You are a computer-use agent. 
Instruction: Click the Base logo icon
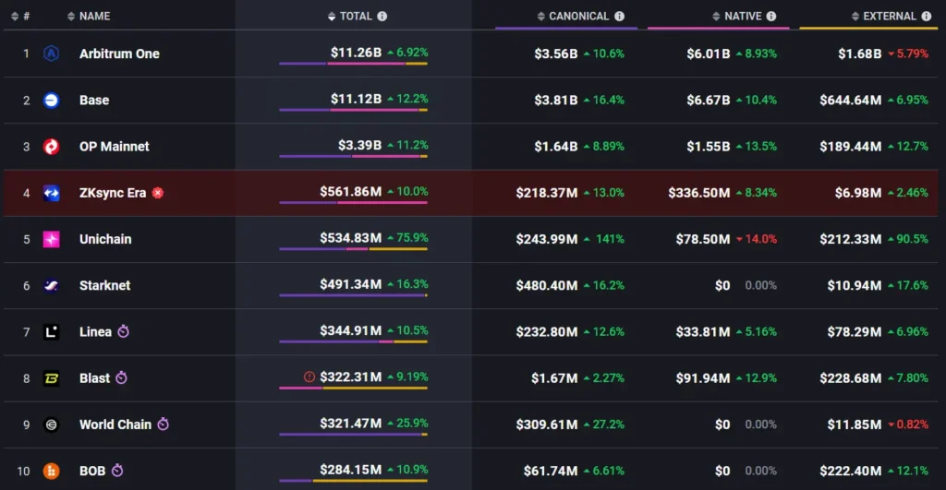(x=52, y=100)
